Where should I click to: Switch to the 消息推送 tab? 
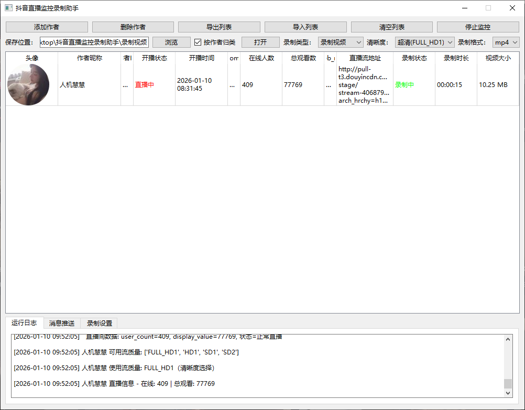pyautogui.click(x=62, y=323)
